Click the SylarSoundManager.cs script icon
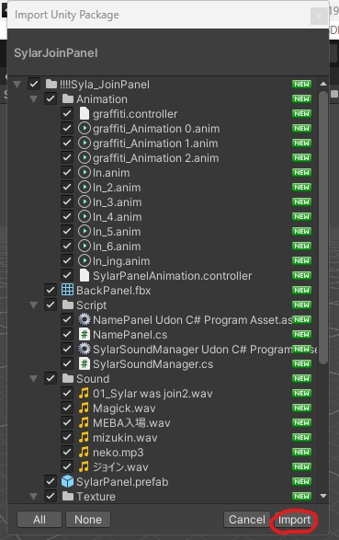 point(85,364)
